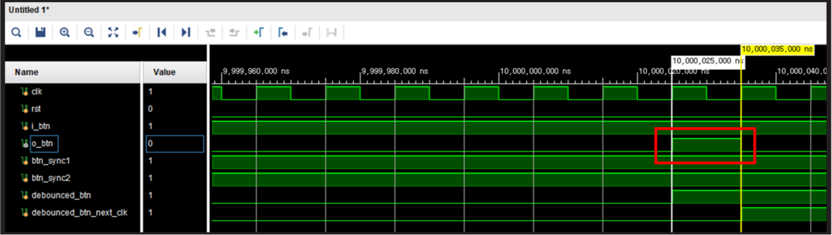Screen dimensions: 832x235
Task: Select the Untitled 1* waveform tab
Action: click(29, 10)
